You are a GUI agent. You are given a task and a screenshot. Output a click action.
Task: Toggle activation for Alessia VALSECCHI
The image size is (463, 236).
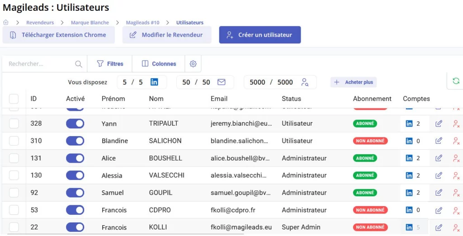tap(75, 175)
